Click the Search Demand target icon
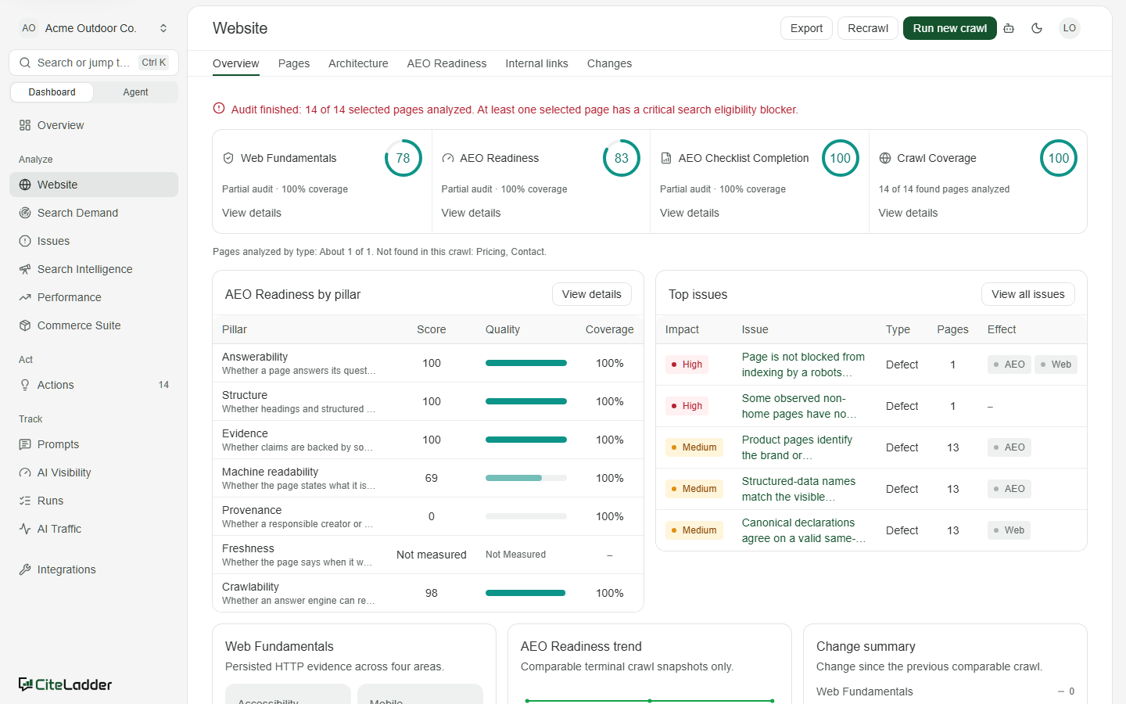 tap(25, 213)
